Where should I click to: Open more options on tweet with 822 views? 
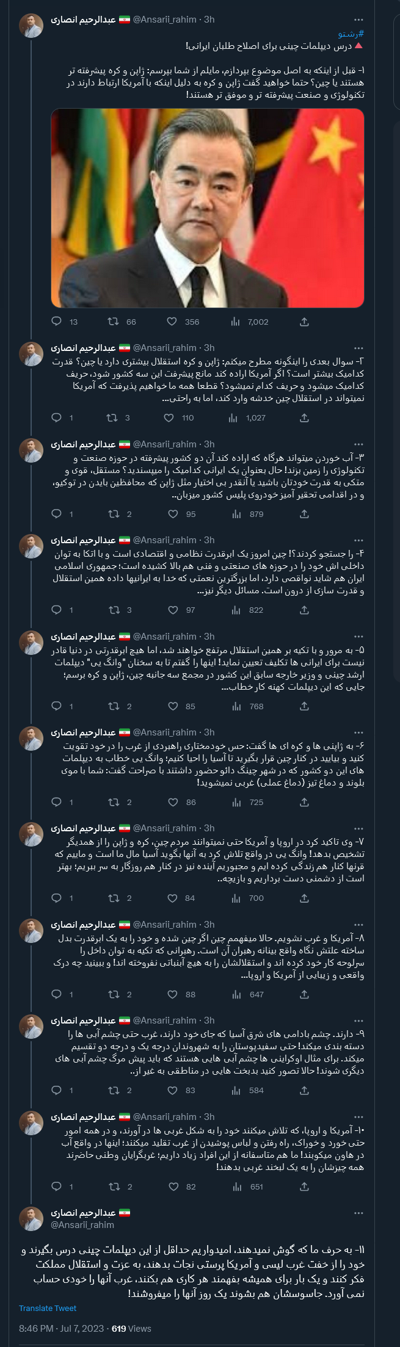click(358, 540)
